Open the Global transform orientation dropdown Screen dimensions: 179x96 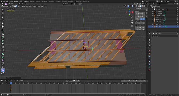click(x=66, y=4)
